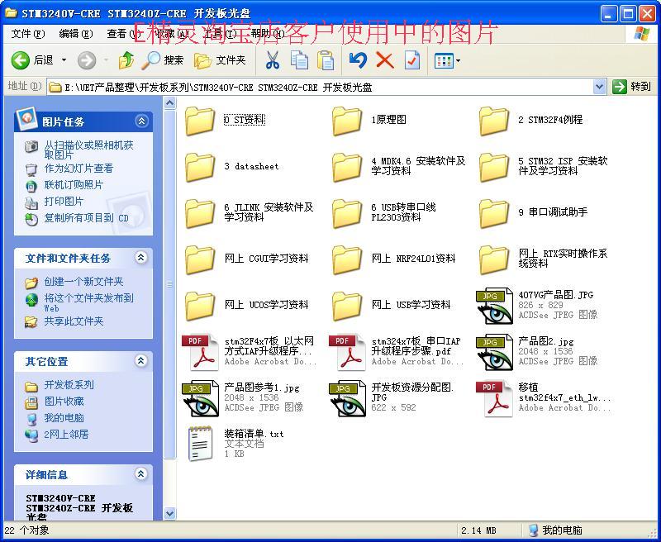Select the 网上 CGUI学习资料 folder icon
661x542 pixels.
point(200,259)
